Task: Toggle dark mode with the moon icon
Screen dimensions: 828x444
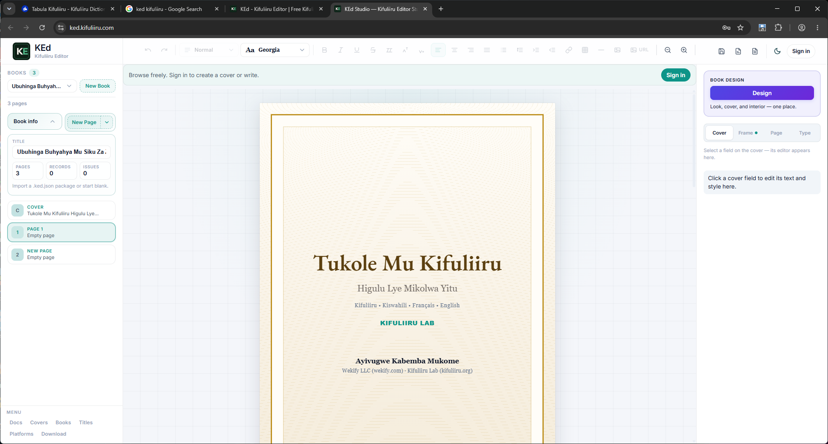Action: click(778, 51)
